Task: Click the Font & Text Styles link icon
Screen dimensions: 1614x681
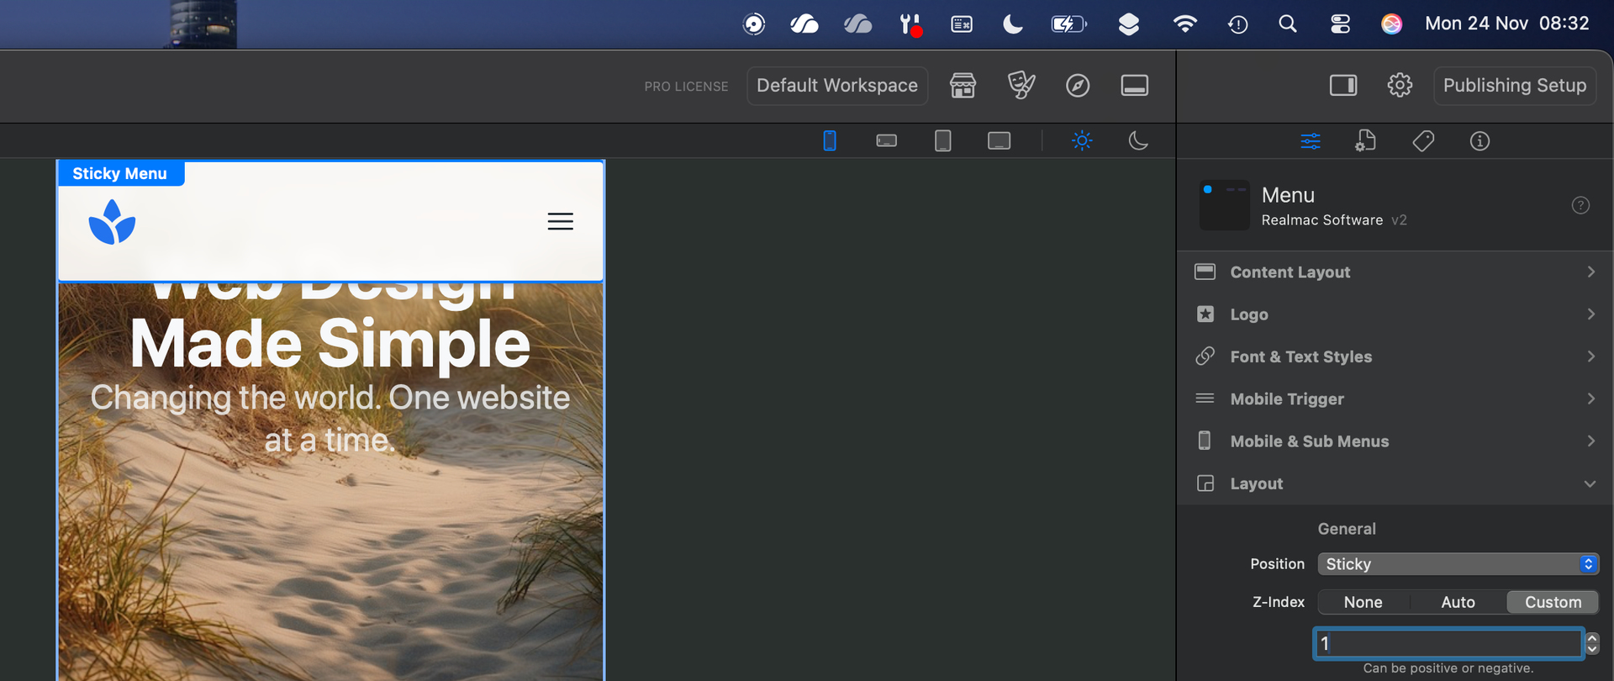Action: (1205, 356)
